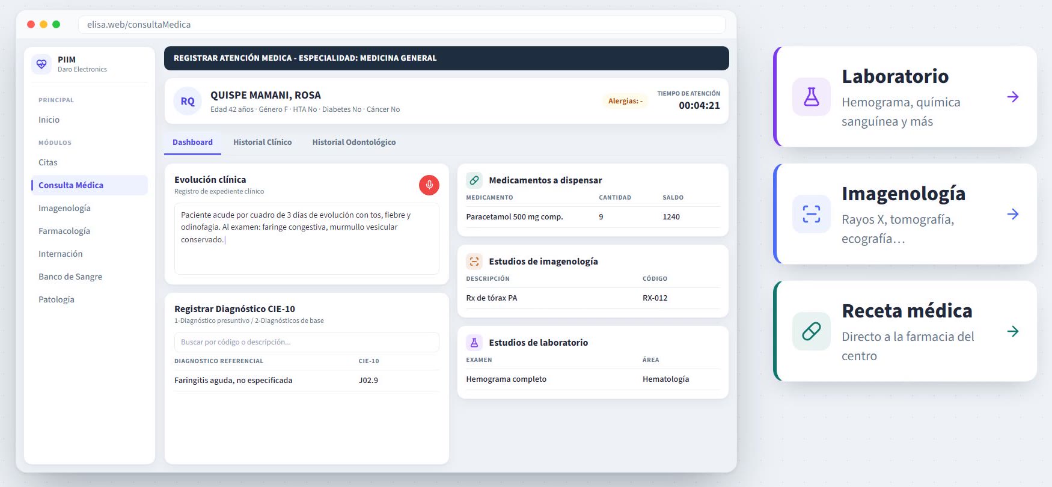Image resolution: width=1052 pixels, height=487 pixels.
Task: Click the browser address bar elisa.web/consultaMedica
Action: [x=402, y=25]
